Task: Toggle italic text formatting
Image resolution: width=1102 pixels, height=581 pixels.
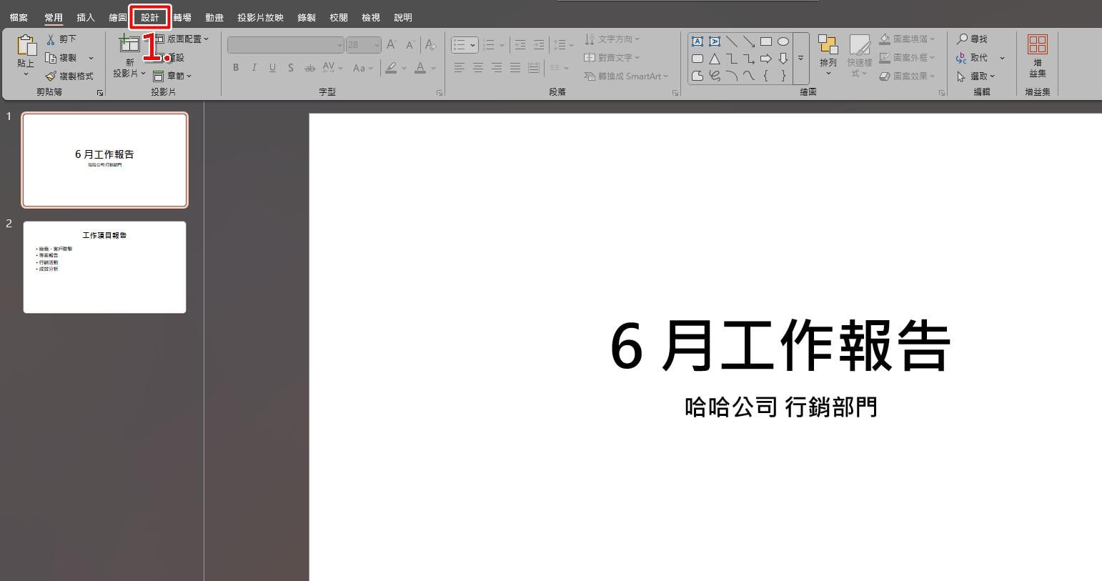Action: click(x=254, y=68)
